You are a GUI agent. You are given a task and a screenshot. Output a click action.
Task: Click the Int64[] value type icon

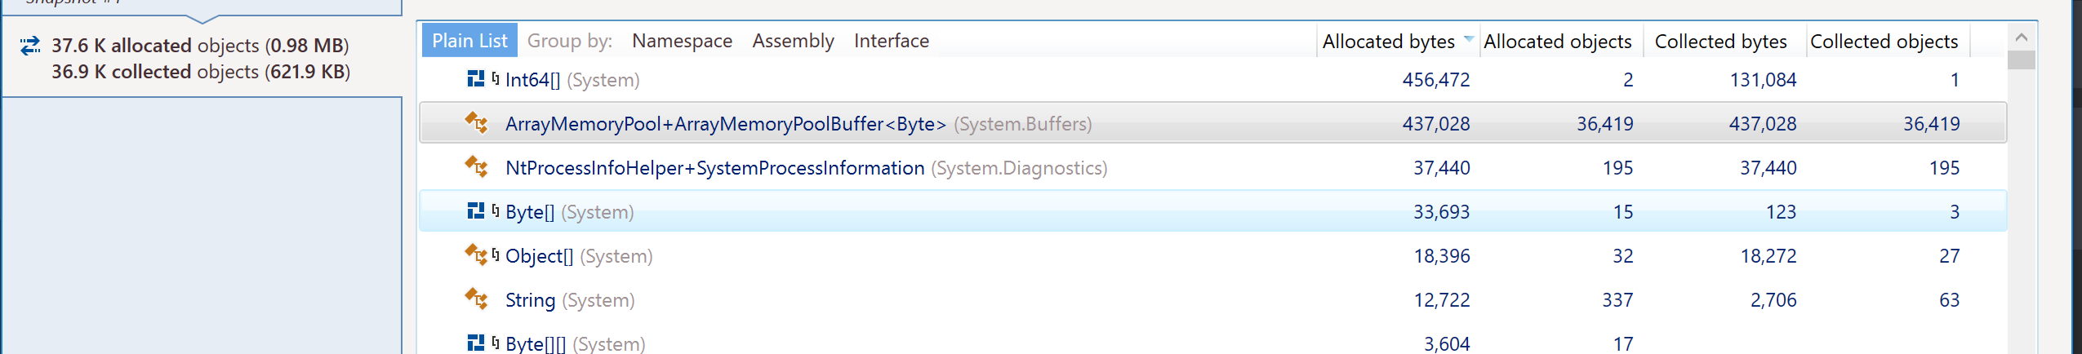475,78
